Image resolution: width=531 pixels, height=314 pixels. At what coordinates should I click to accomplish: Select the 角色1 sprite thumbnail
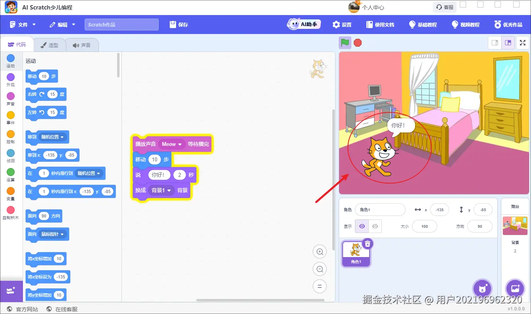tap(356, 254)
